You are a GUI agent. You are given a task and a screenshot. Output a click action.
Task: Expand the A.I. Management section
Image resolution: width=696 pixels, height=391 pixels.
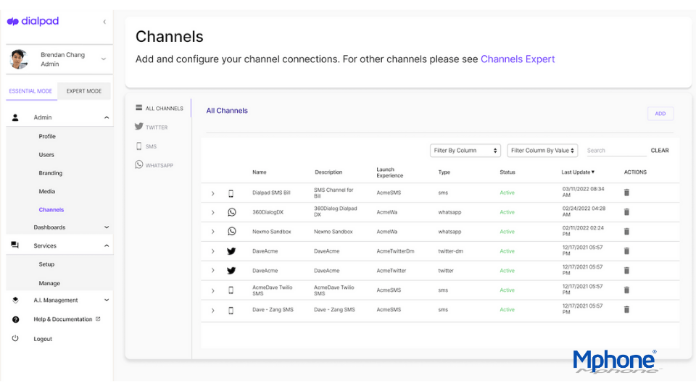point(107,300)
